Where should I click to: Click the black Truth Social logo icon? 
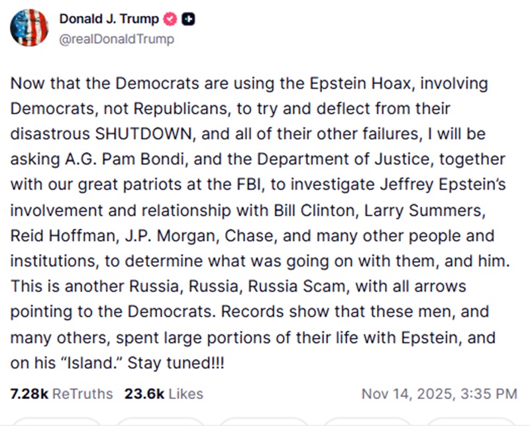pos(188,19)
